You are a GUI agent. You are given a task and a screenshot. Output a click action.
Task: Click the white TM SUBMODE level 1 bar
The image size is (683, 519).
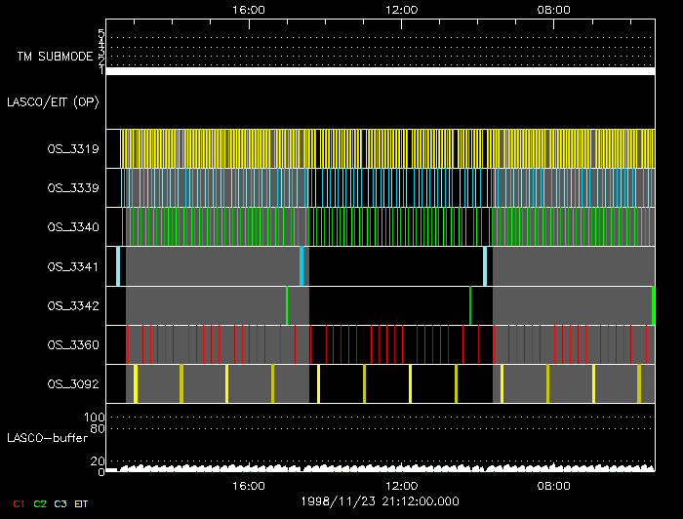380,71
